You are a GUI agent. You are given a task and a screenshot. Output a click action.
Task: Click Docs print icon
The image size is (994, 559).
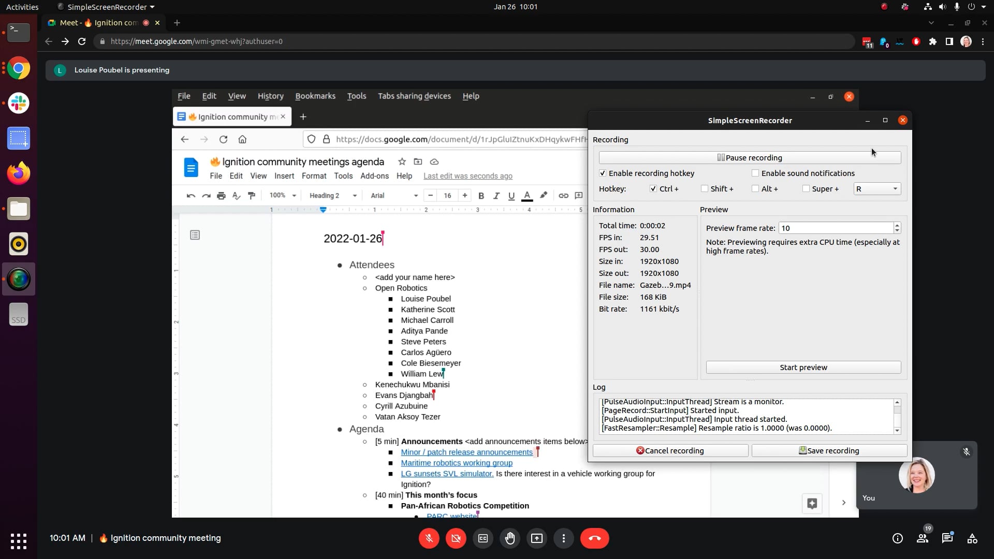click(x=221, y=196)
